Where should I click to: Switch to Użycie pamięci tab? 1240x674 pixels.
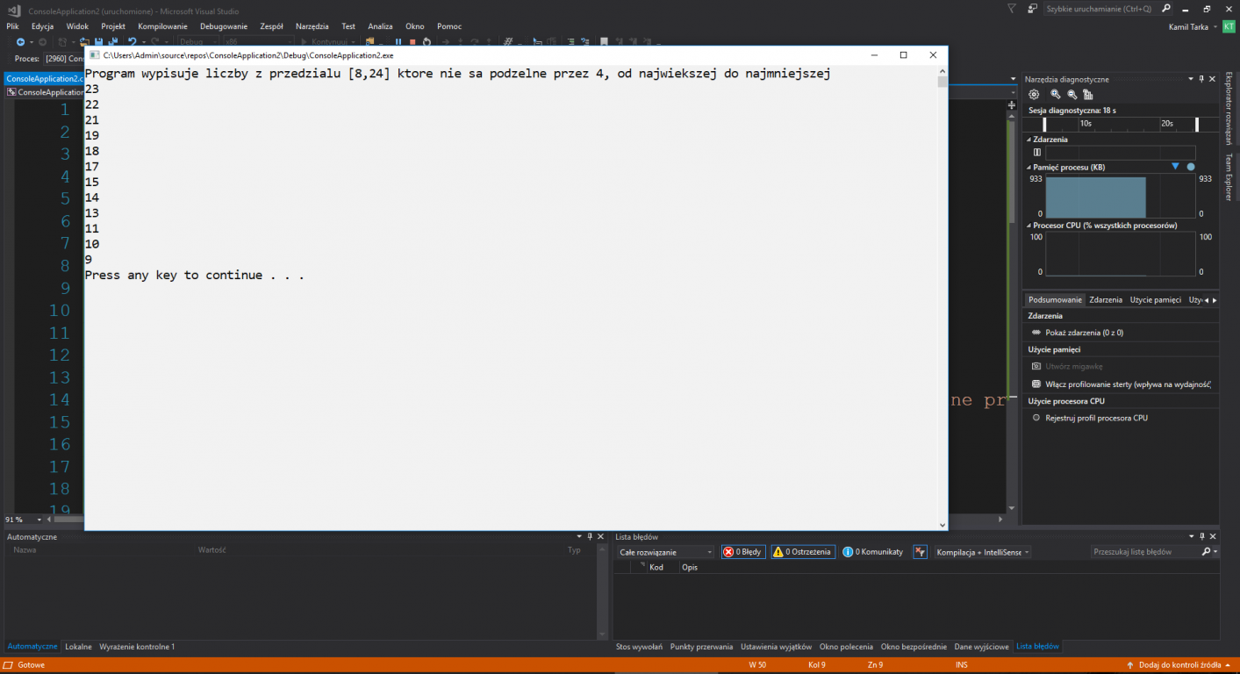1156,299
